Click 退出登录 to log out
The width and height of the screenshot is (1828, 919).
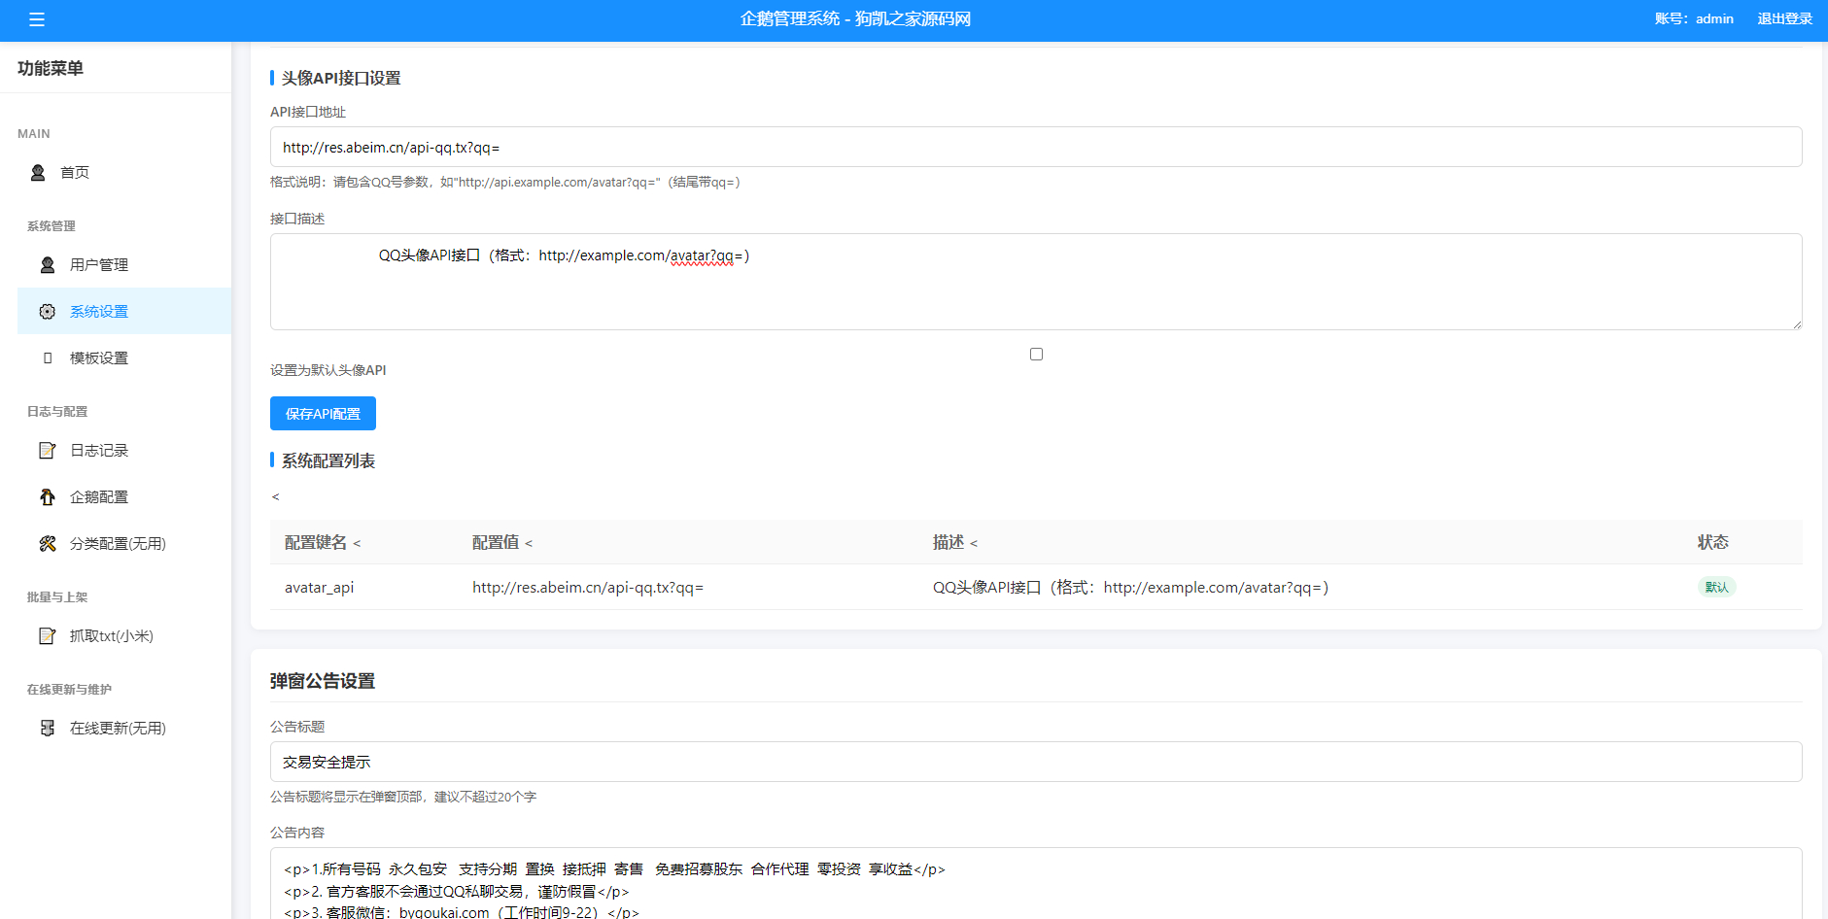pos(1785,18)
